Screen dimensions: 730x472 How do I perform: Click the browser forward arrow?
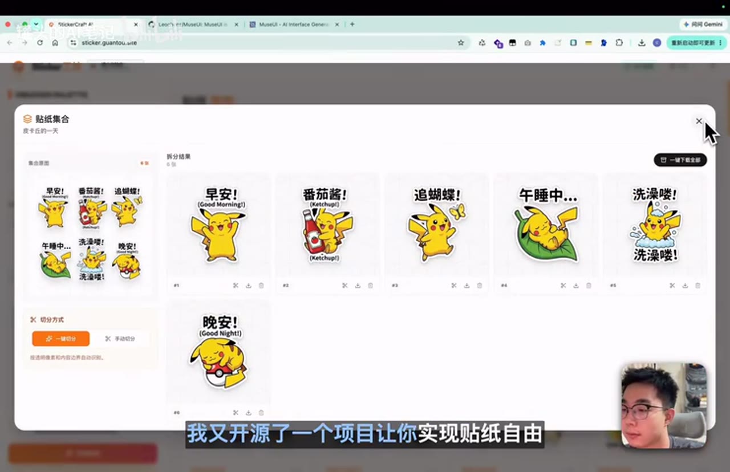click(x=25, y=43)
